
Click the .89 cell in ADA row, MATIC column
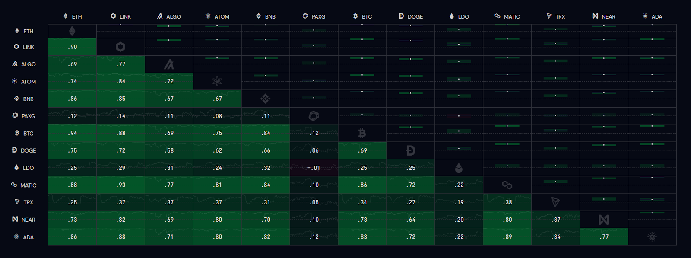(x=507, y=237)
